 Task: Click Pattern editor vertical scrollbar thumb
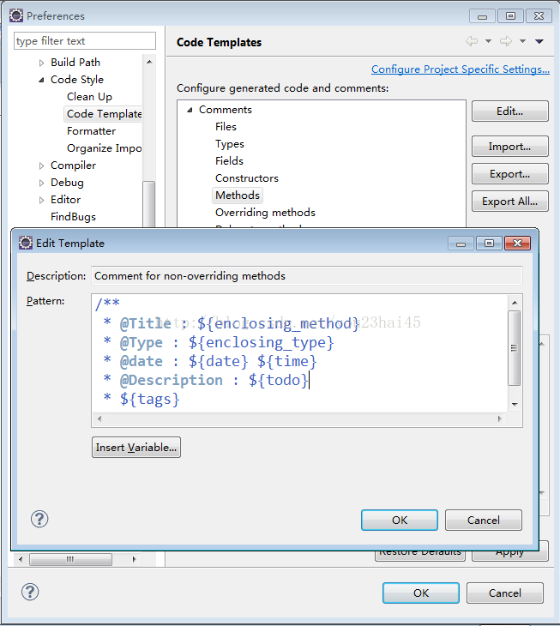coord(514,348)
